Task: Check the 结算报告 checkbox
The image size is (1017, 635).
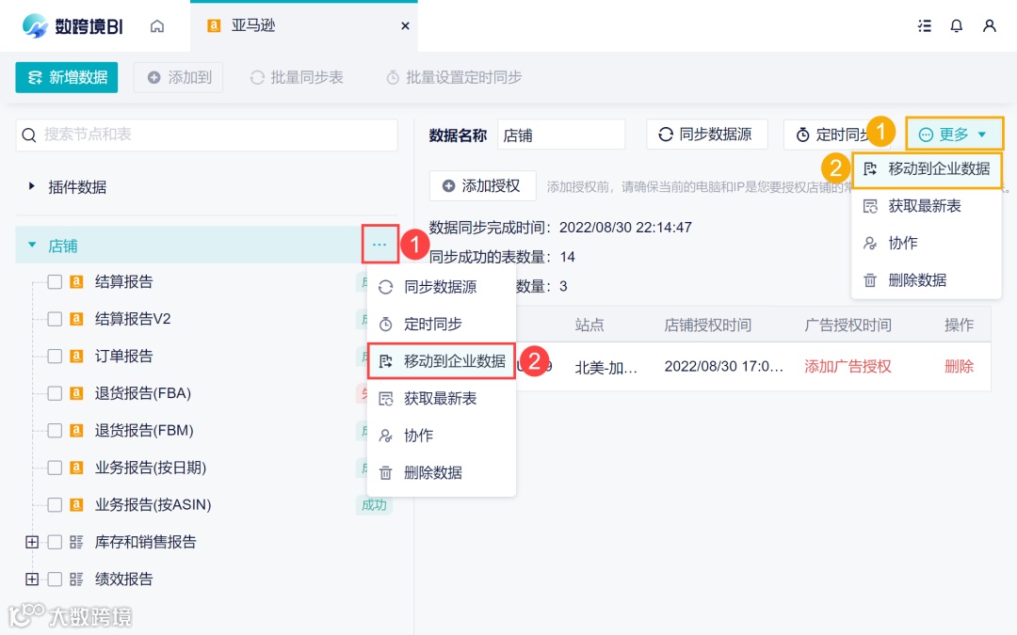Action: coord(55,281)
